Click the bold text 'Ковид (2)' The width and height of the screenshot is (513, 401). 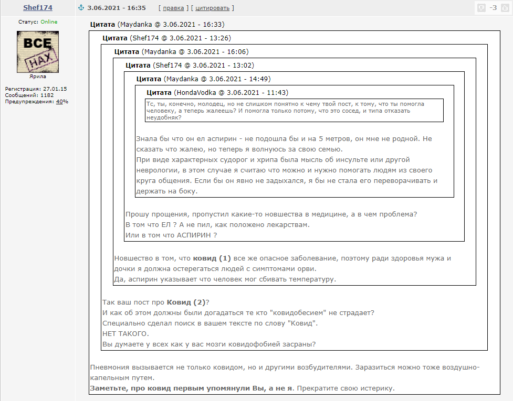click(186, 302)
